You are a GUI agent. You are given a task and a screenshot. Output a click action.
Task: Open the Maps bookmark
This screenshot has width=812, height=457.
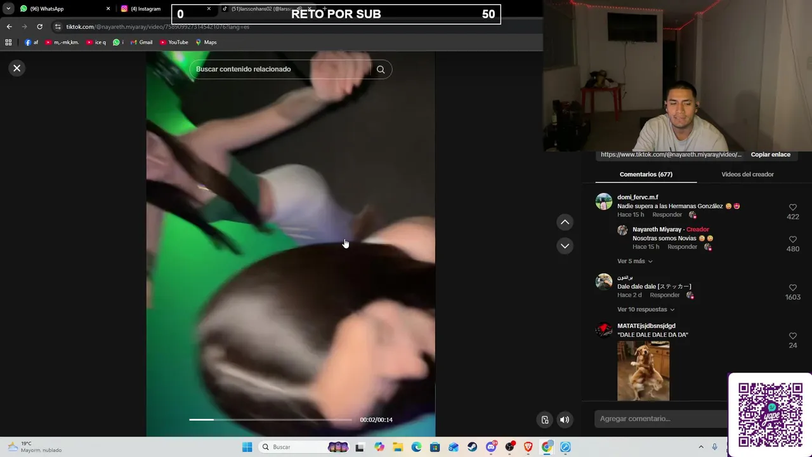point(206,43)
